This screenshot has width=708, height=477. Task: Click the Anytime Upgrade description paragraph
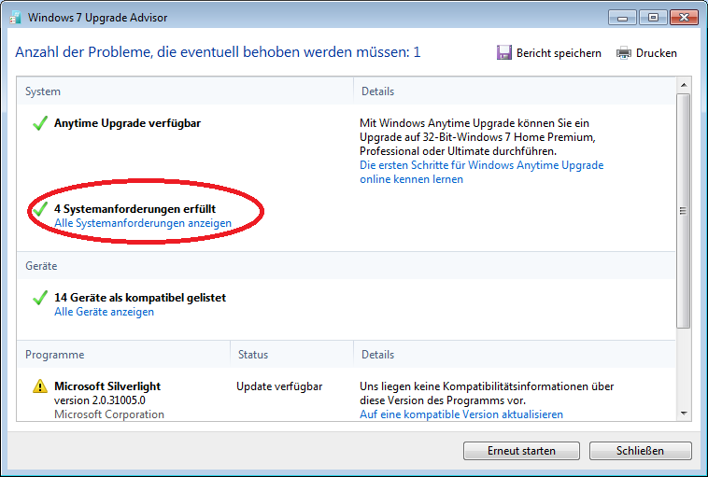tap(477, 136)
